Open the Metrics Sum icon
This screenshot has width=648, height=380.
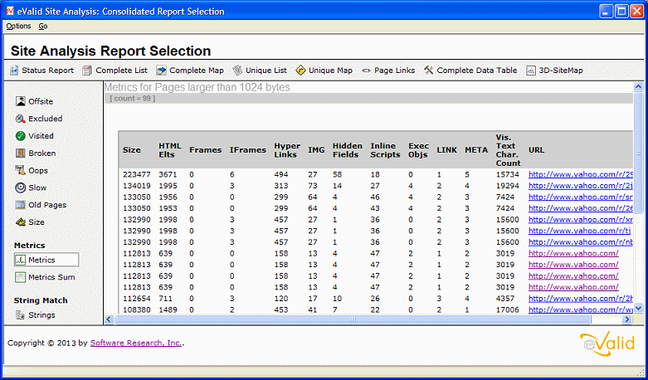[x=21, y=277]
